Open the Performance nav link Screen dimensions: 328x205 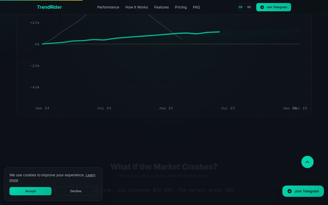tap(108, 7)
